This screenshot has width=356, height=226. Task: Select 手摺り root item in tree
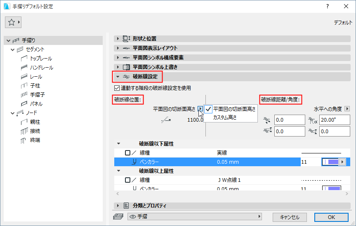pos(53,40)
